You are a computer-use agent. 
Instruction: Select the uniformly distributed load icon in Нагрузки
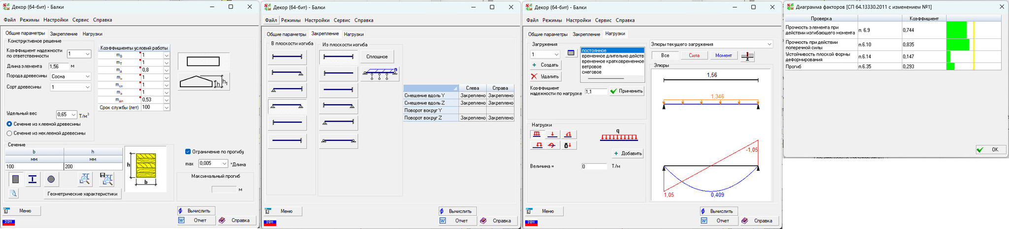click(537, 134)
